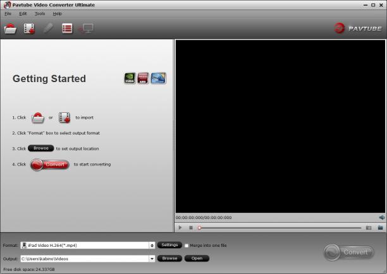The image size is (387, 274).
Task: Click the NVIDIA CUDA acceleration badge
Action: click(x=130, y=78)
